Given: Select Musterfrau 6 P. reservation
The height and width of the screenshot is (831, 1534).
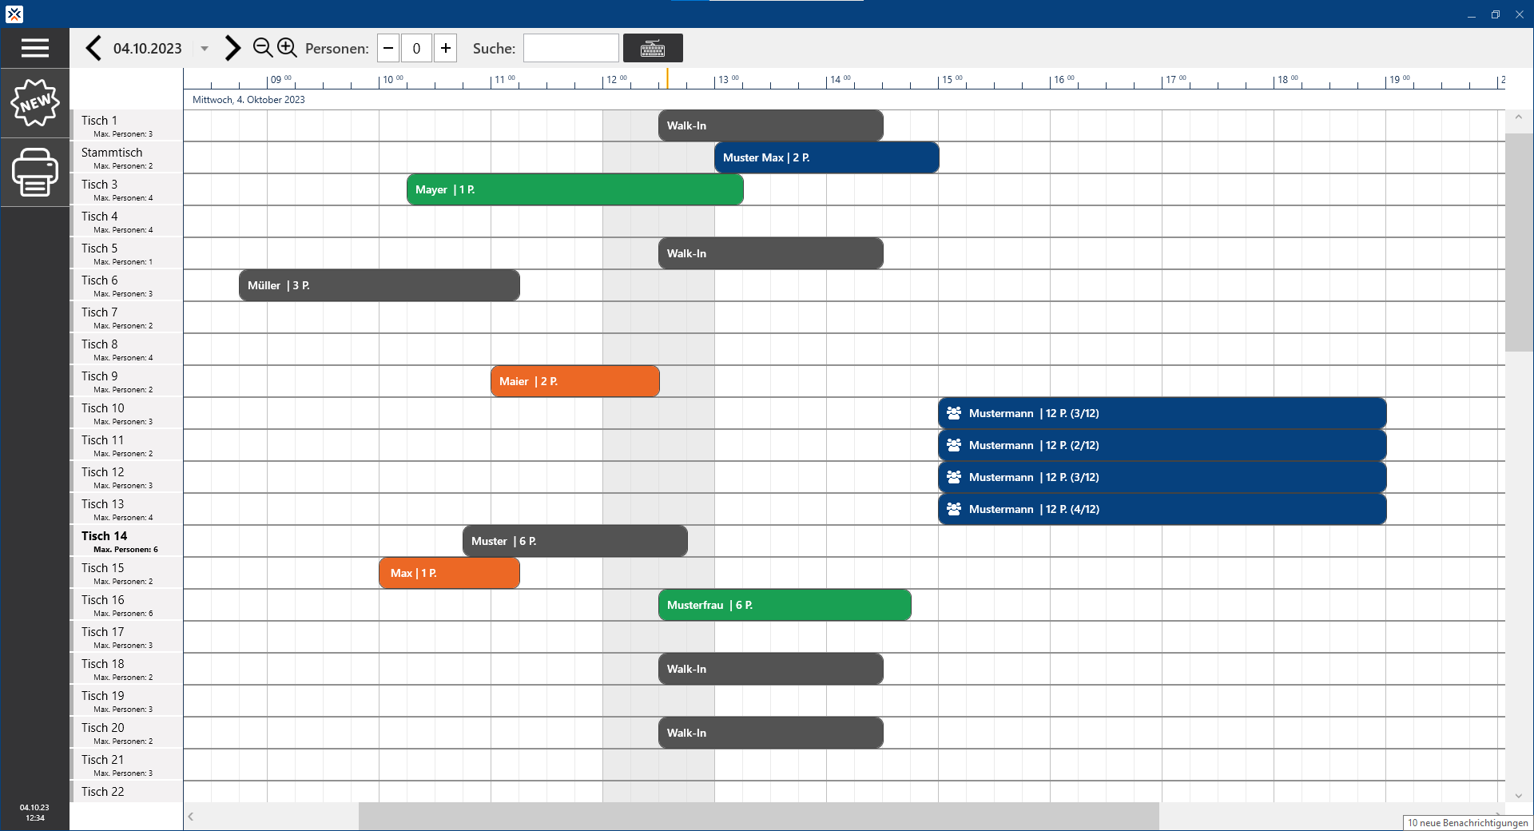Looking at the screenshot, I should pos(784,605).
